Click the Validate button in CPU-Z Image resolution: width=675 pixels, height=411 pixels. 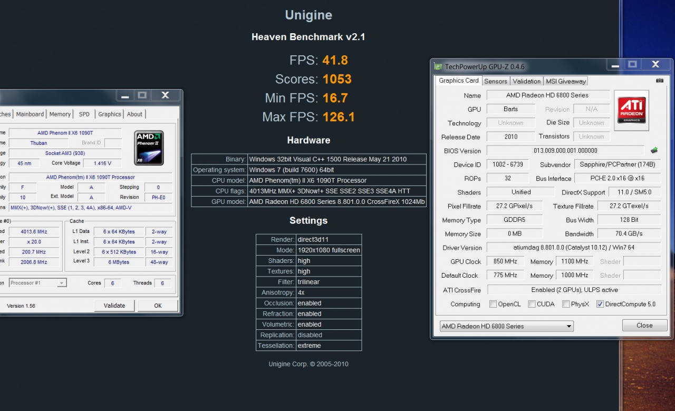[114, 306]
